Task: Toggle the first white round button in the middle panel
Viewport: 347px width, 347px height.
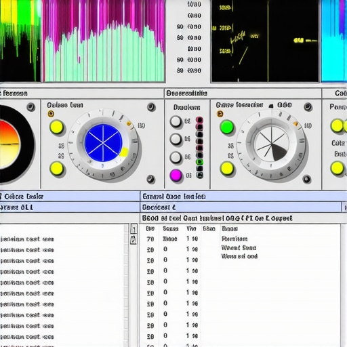Action: click(x=176, y=121)
